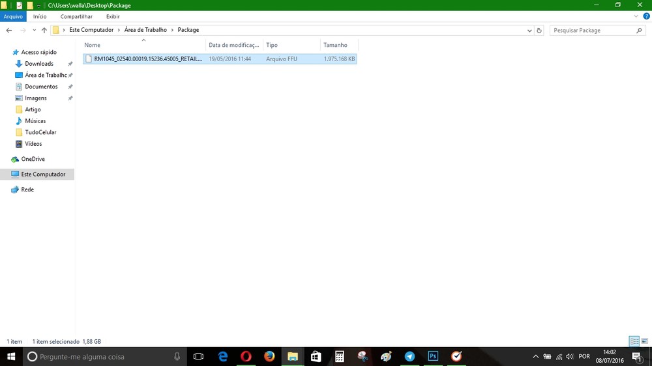Open the Explorer help icon
This screenshot has width=652, height=366.
tap(645, 16)
